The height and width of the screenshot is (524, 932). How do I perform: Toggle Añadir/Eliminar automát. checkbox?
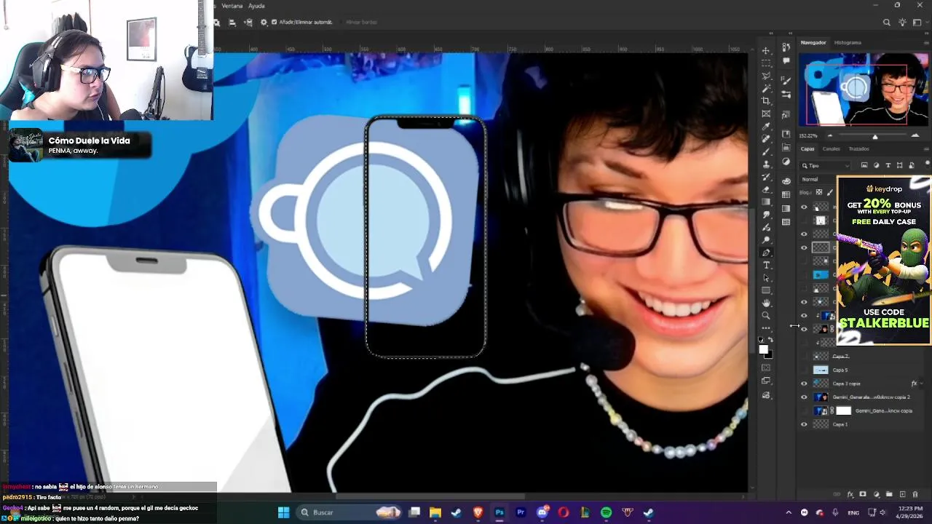coord(274,23)
